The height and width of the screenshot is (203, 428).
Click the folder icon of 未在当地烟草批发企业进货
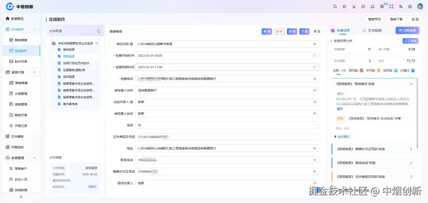coord(53,43)
